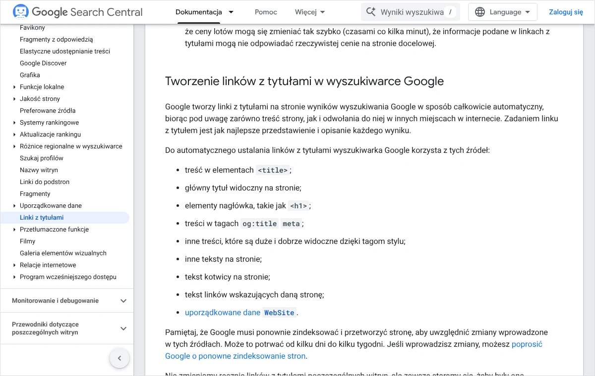This screenshot has width=595, height=376.
Task: Click heading Tworzenie linków z tytułami
Action: click(x=304, y=81)
